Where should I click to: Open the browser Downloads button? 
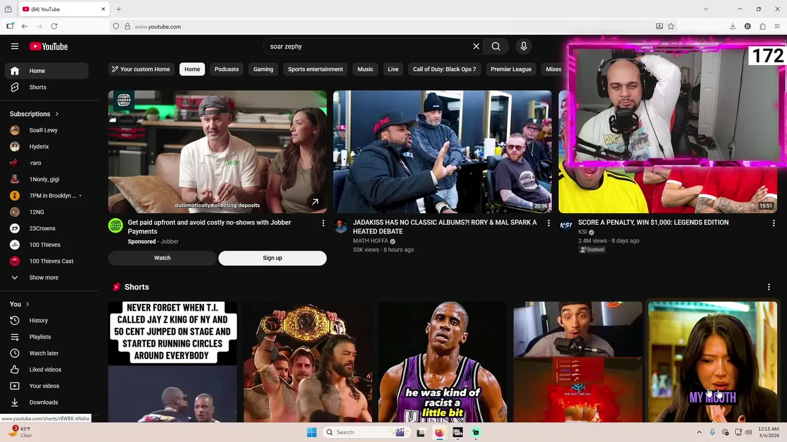(x=732, y=26)
